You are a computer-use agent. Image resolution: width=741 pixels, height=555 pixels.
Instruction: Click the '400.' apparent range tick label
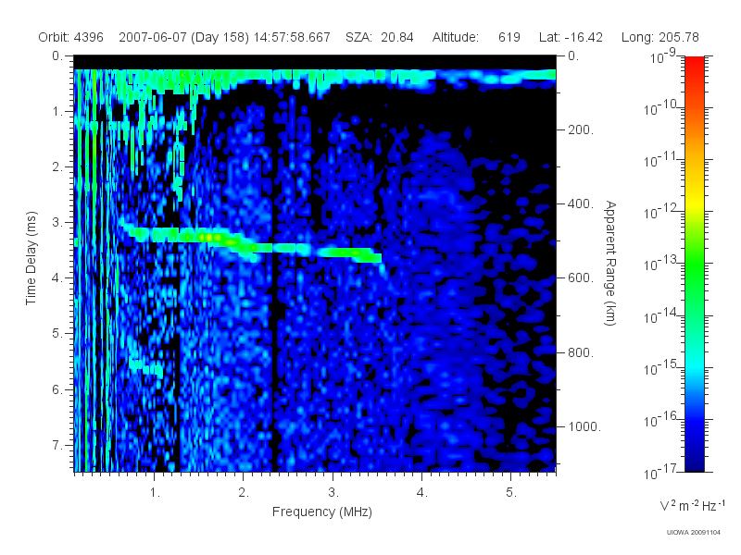(x=581, y=203)
